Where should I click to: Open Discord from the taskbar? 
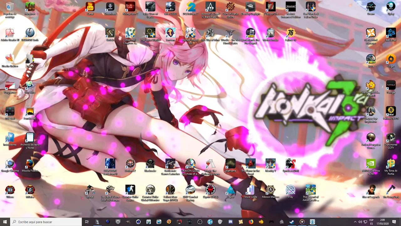pos(231,222)
